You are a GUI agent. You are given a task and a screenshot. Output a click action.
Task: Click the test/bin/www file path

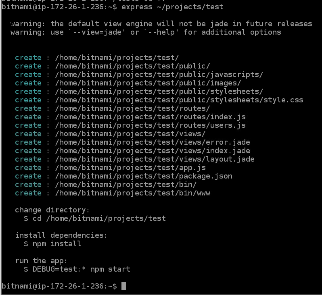(x=132, y=193)
